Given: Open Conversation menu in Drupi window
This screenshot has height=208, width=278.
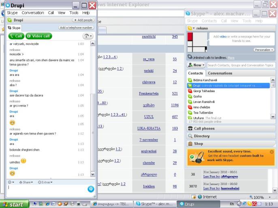Looking at the screenshot, I should click(33, 13).
